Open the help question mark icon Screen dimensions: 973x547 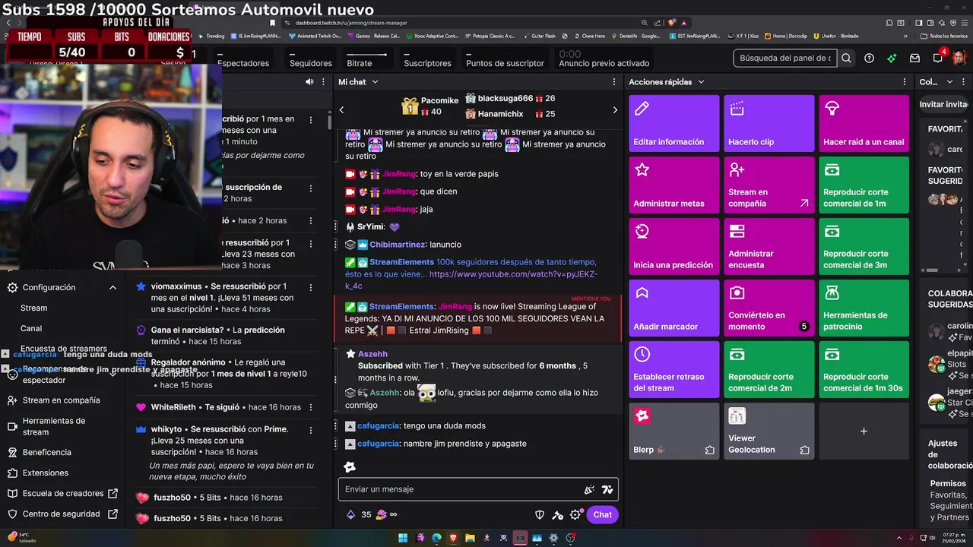pos(869,58)
